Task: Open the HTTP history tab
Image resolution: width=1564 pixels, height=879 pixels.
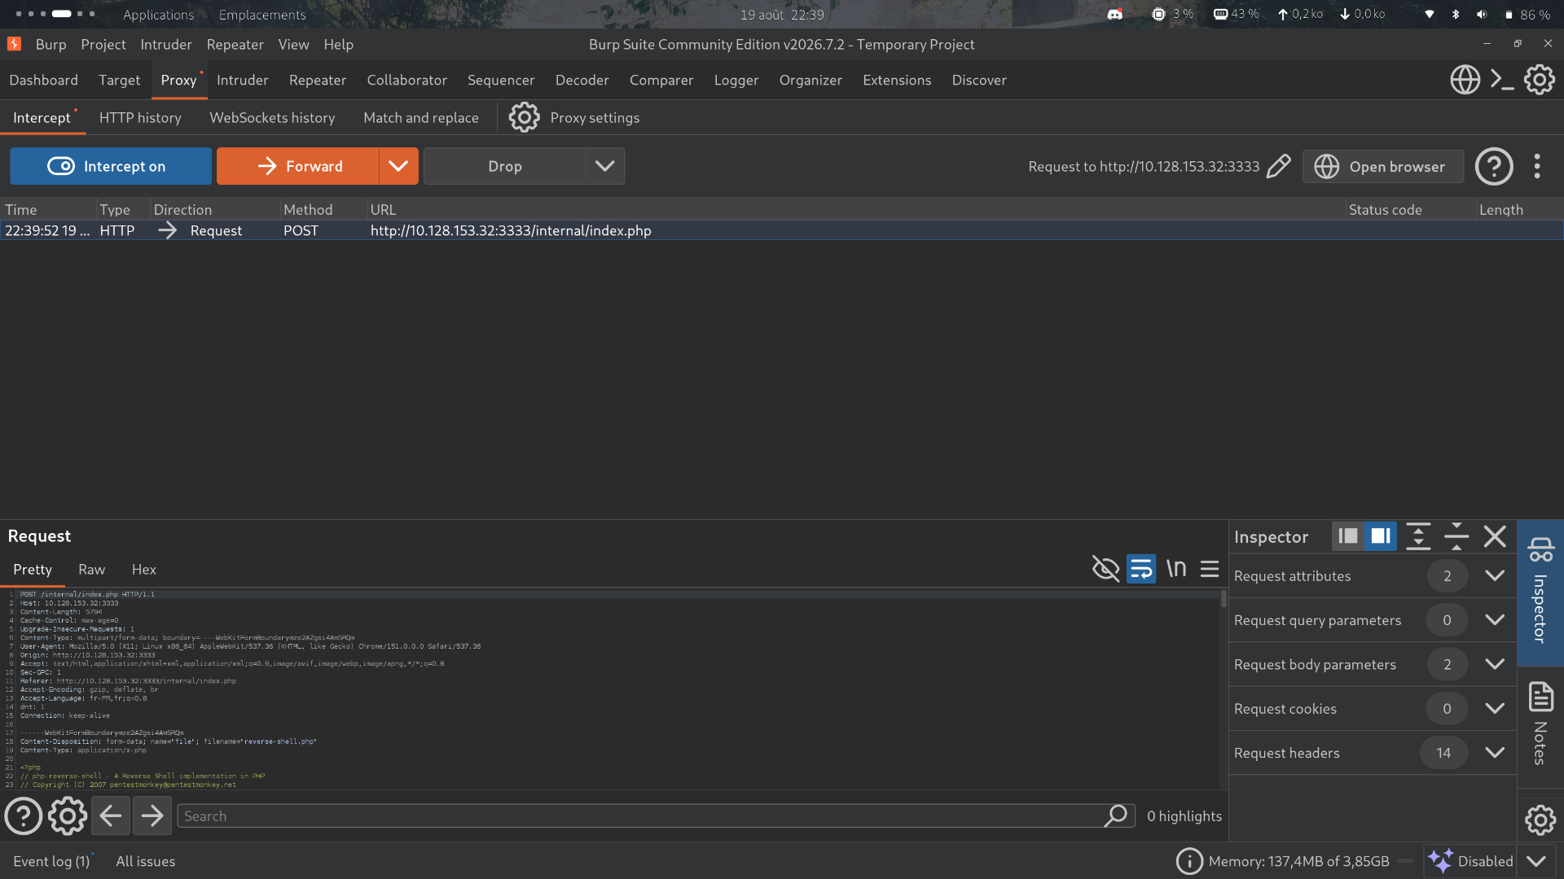Action: 140,118
